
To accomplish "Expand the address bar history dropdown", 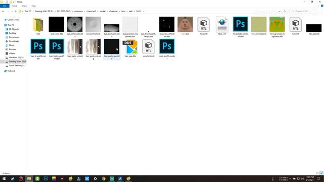I will point(279,11).
